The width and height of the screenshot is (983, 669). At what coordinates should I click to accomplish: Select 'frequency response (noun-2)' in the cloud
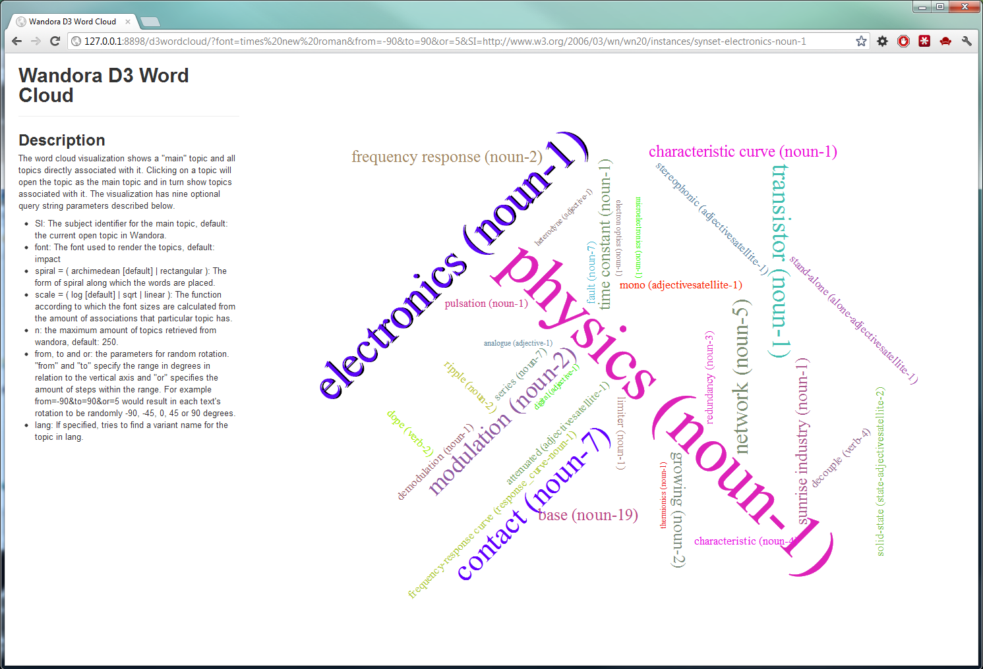[446, 157]
